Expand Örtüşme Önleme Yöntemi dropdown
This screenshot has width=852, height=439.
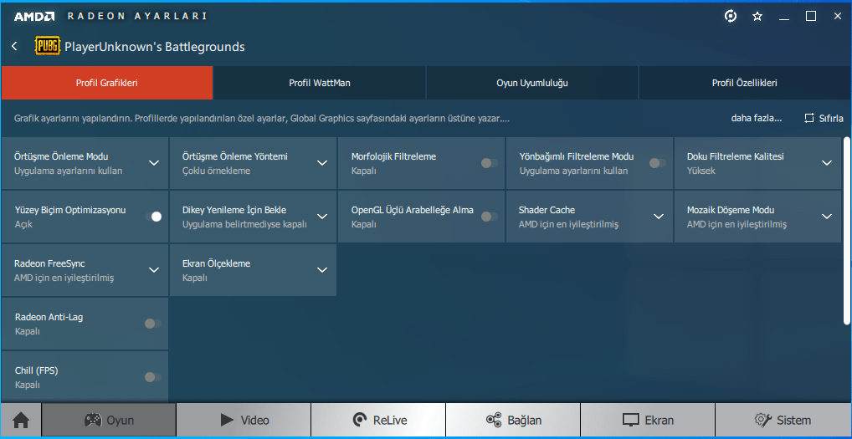click(x=322, y=163)
